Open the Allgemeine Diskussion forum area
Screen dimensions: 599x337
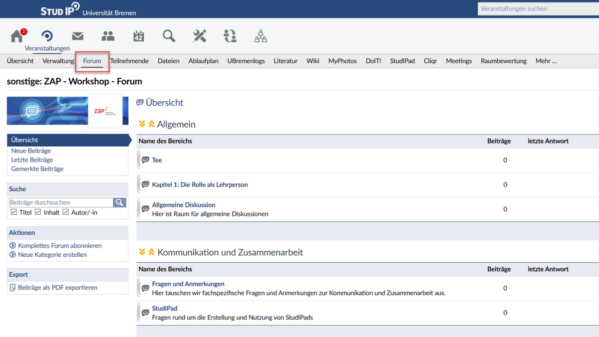183,205
